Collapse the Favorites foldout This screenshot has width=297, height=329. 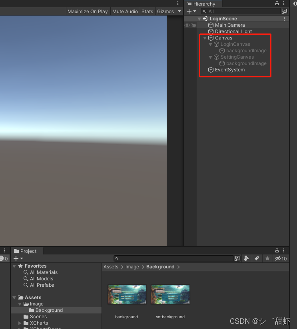tap(14, 266)
